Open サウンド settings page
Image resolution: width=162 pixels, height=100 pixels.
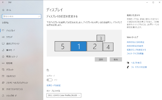pos(9,37)
